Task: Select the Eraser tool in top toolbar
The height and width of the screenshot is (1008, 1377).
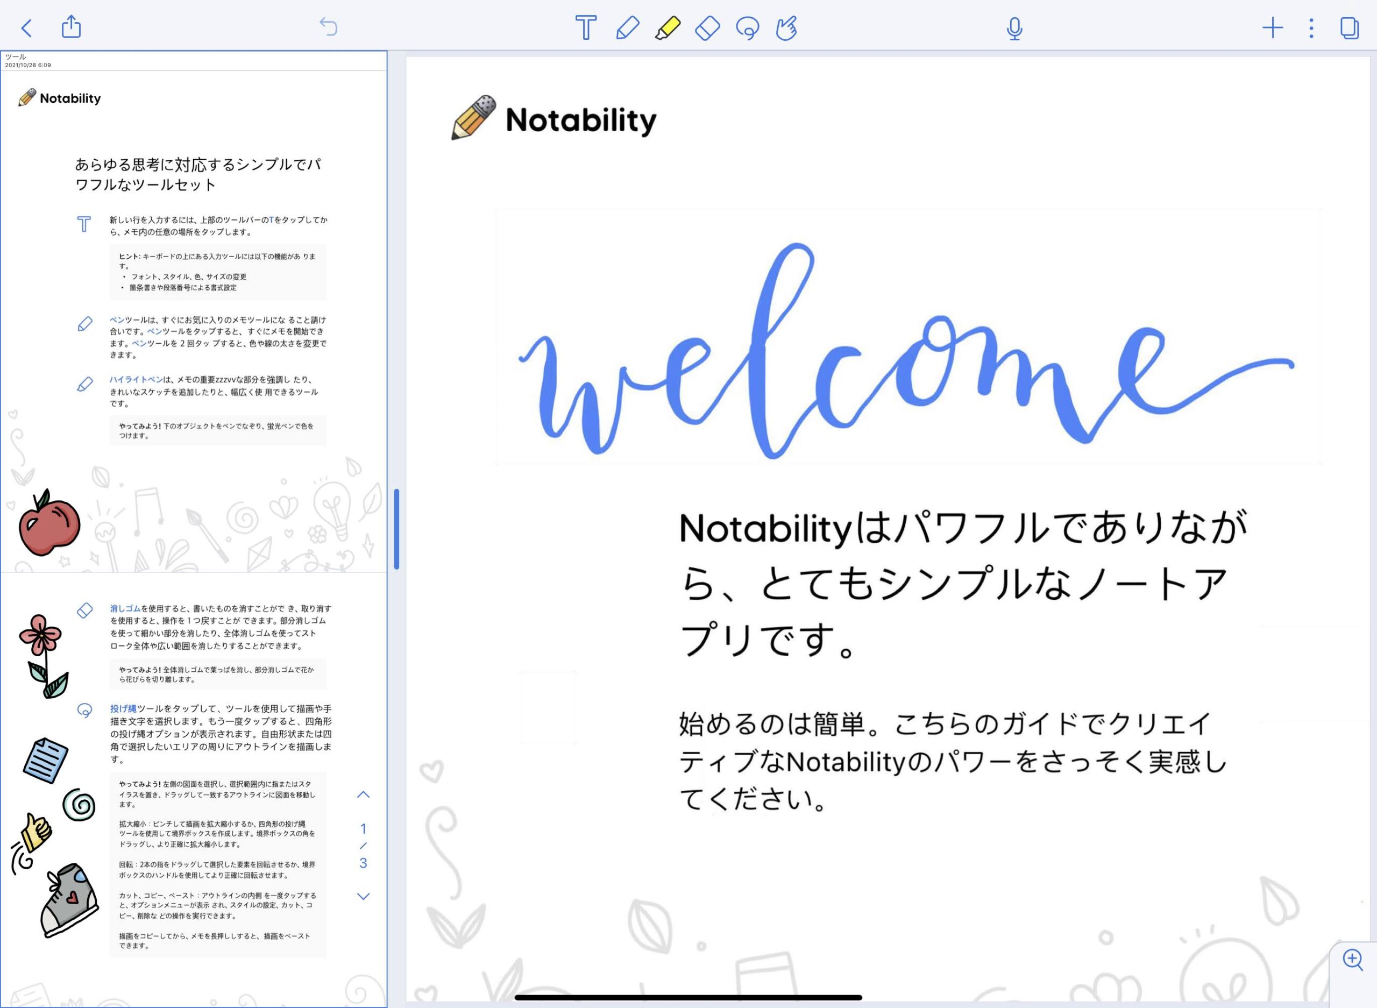Action: 708,28
